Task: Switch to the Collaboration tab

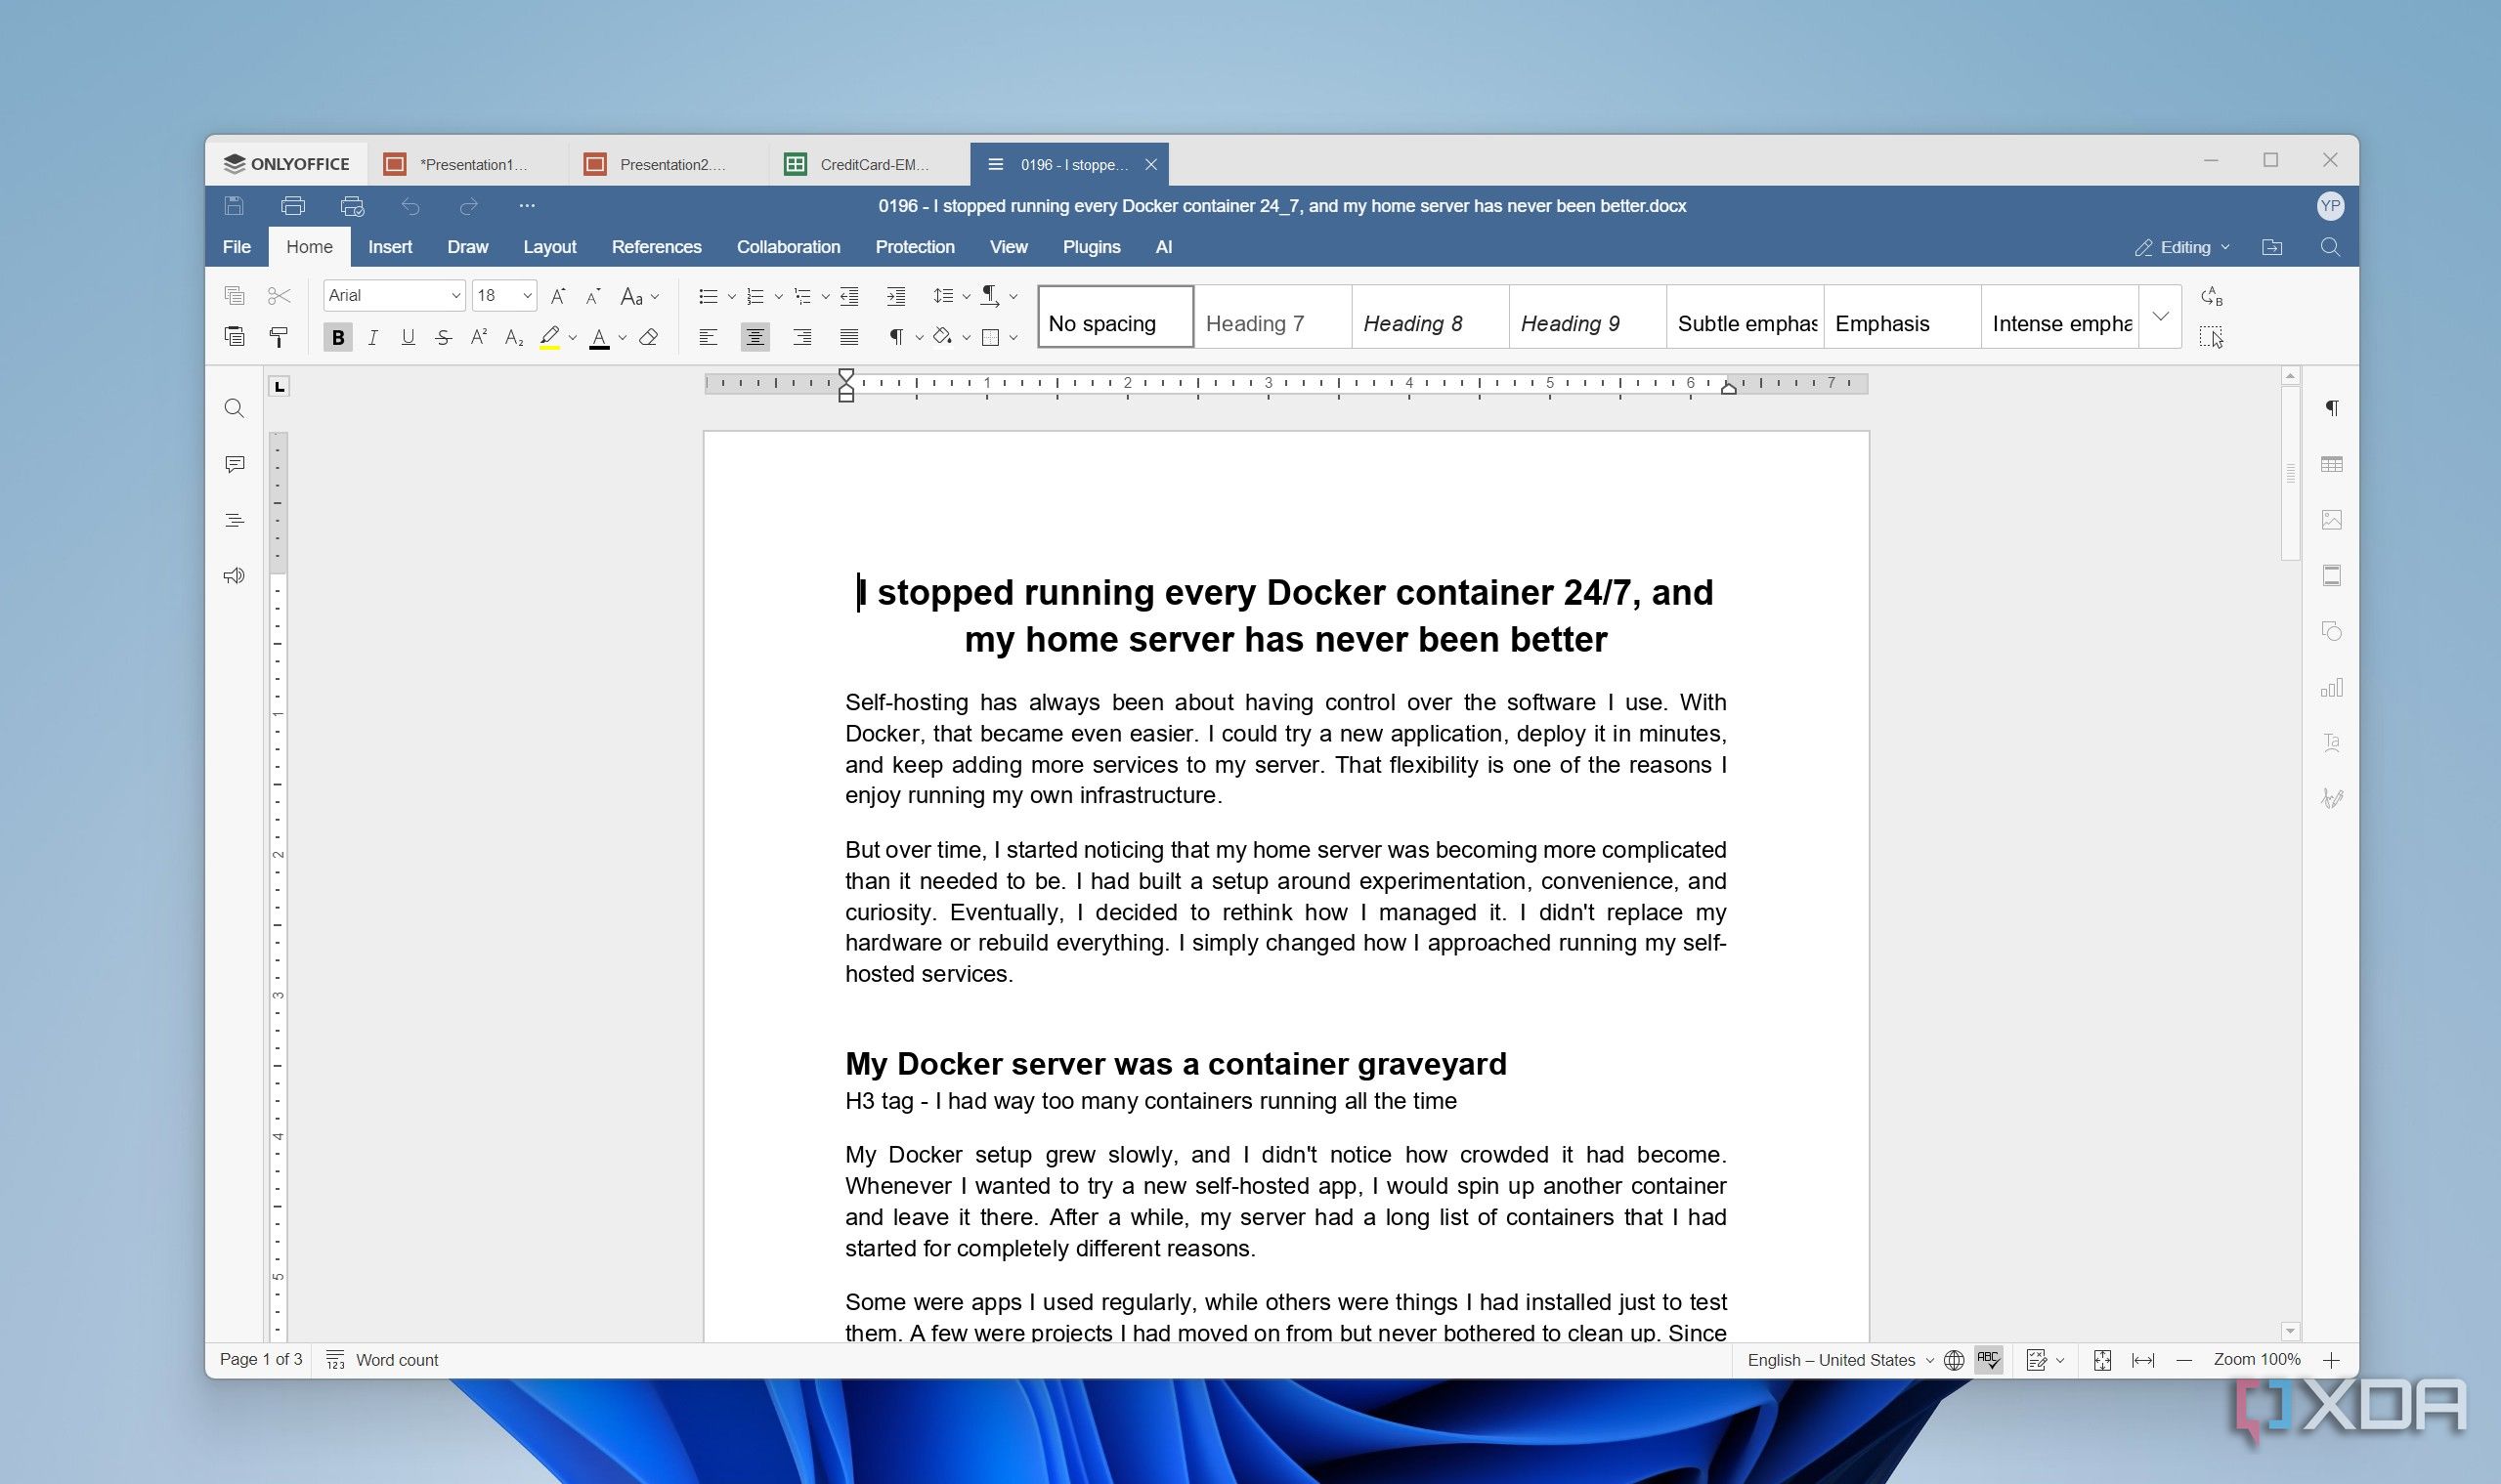Action: point(789,247)
